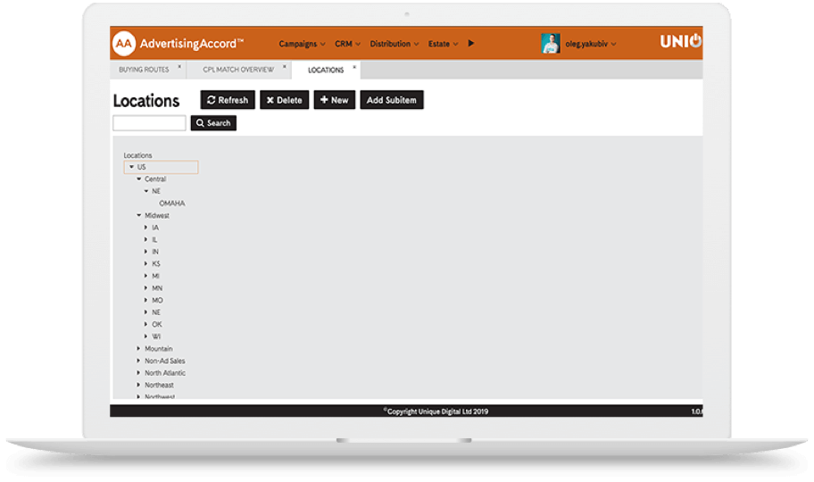This screenshot has height=482, width=814.
Task: Focus the locations search input field
Action: pyautogui.click(x=149, y=123)
